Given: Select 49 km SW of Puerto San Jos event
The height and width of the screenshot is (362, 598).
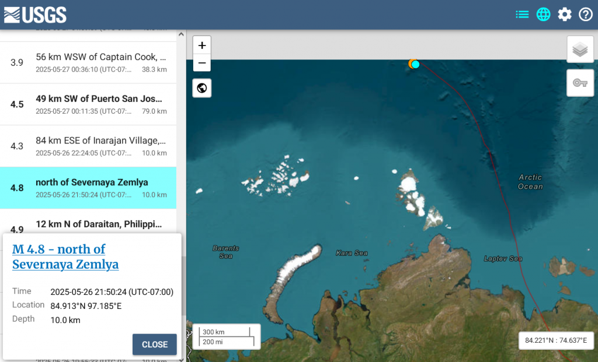Looking at the screenshot, I should click(88, 104).
